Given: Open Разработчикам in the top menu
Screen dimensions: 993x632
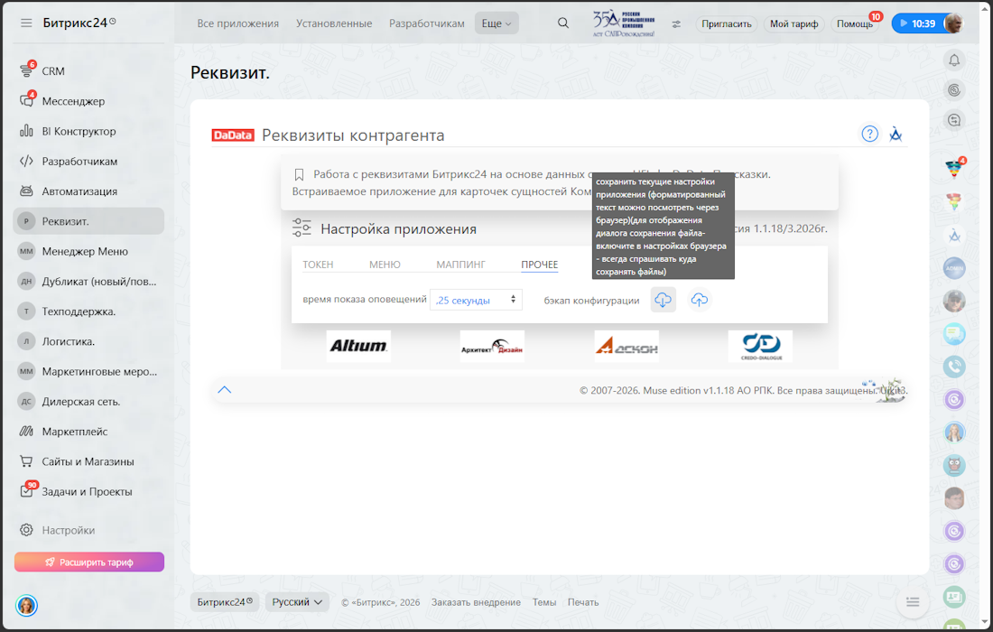Looking at the screenshot, I should pos(427,23).
